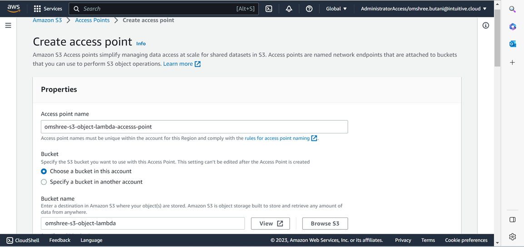
Task: Click the Browse S3 button
Action: (x=325, y=223)
